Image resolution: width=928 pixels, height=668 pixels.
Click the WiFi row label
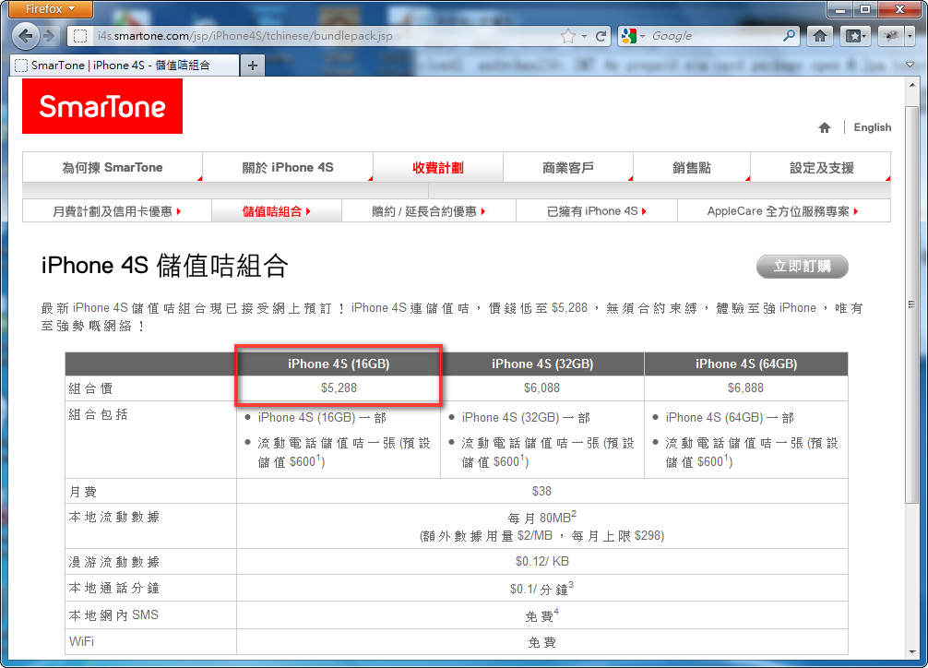coord(82,641)
